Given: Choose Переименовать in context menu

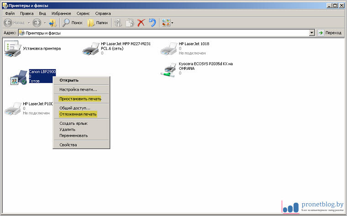Looking at the screenshot, I should (x=81, y=136).
